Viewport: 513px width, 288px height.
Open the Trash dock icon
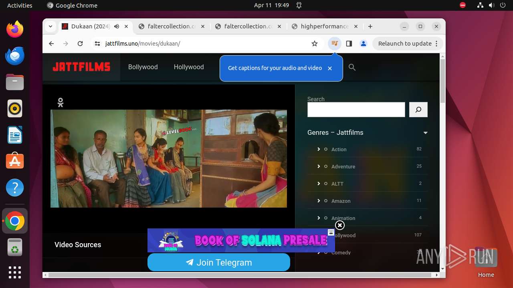[x=15, y=248]
